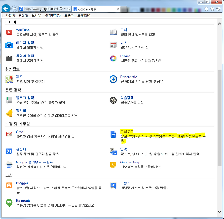This screenshot has width=224, height=219.
Task: Open the Gmail envelope icon
Action: pyautogui.click(x=9, y=134)
